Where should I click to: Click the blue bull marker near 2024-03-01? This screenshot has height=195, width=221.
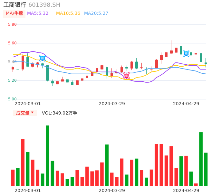(x=43, y=58)
